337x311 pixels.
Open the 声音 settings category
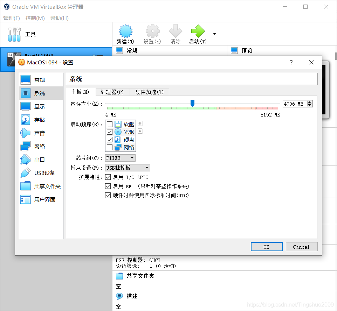click(x=41, y=133)
